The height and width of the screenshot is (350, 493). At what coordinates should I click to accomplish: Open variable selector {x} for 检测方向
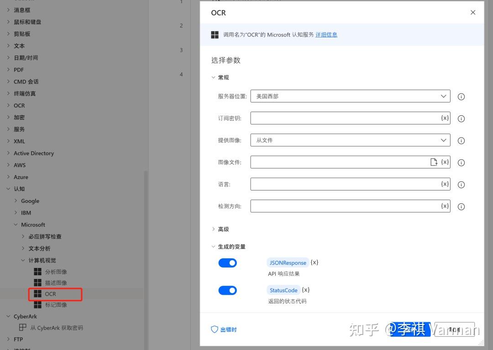[x=445, y=206]
